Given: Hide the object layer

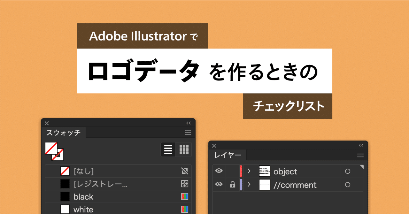Looking at the screenshot, I should tap(219, 172).
